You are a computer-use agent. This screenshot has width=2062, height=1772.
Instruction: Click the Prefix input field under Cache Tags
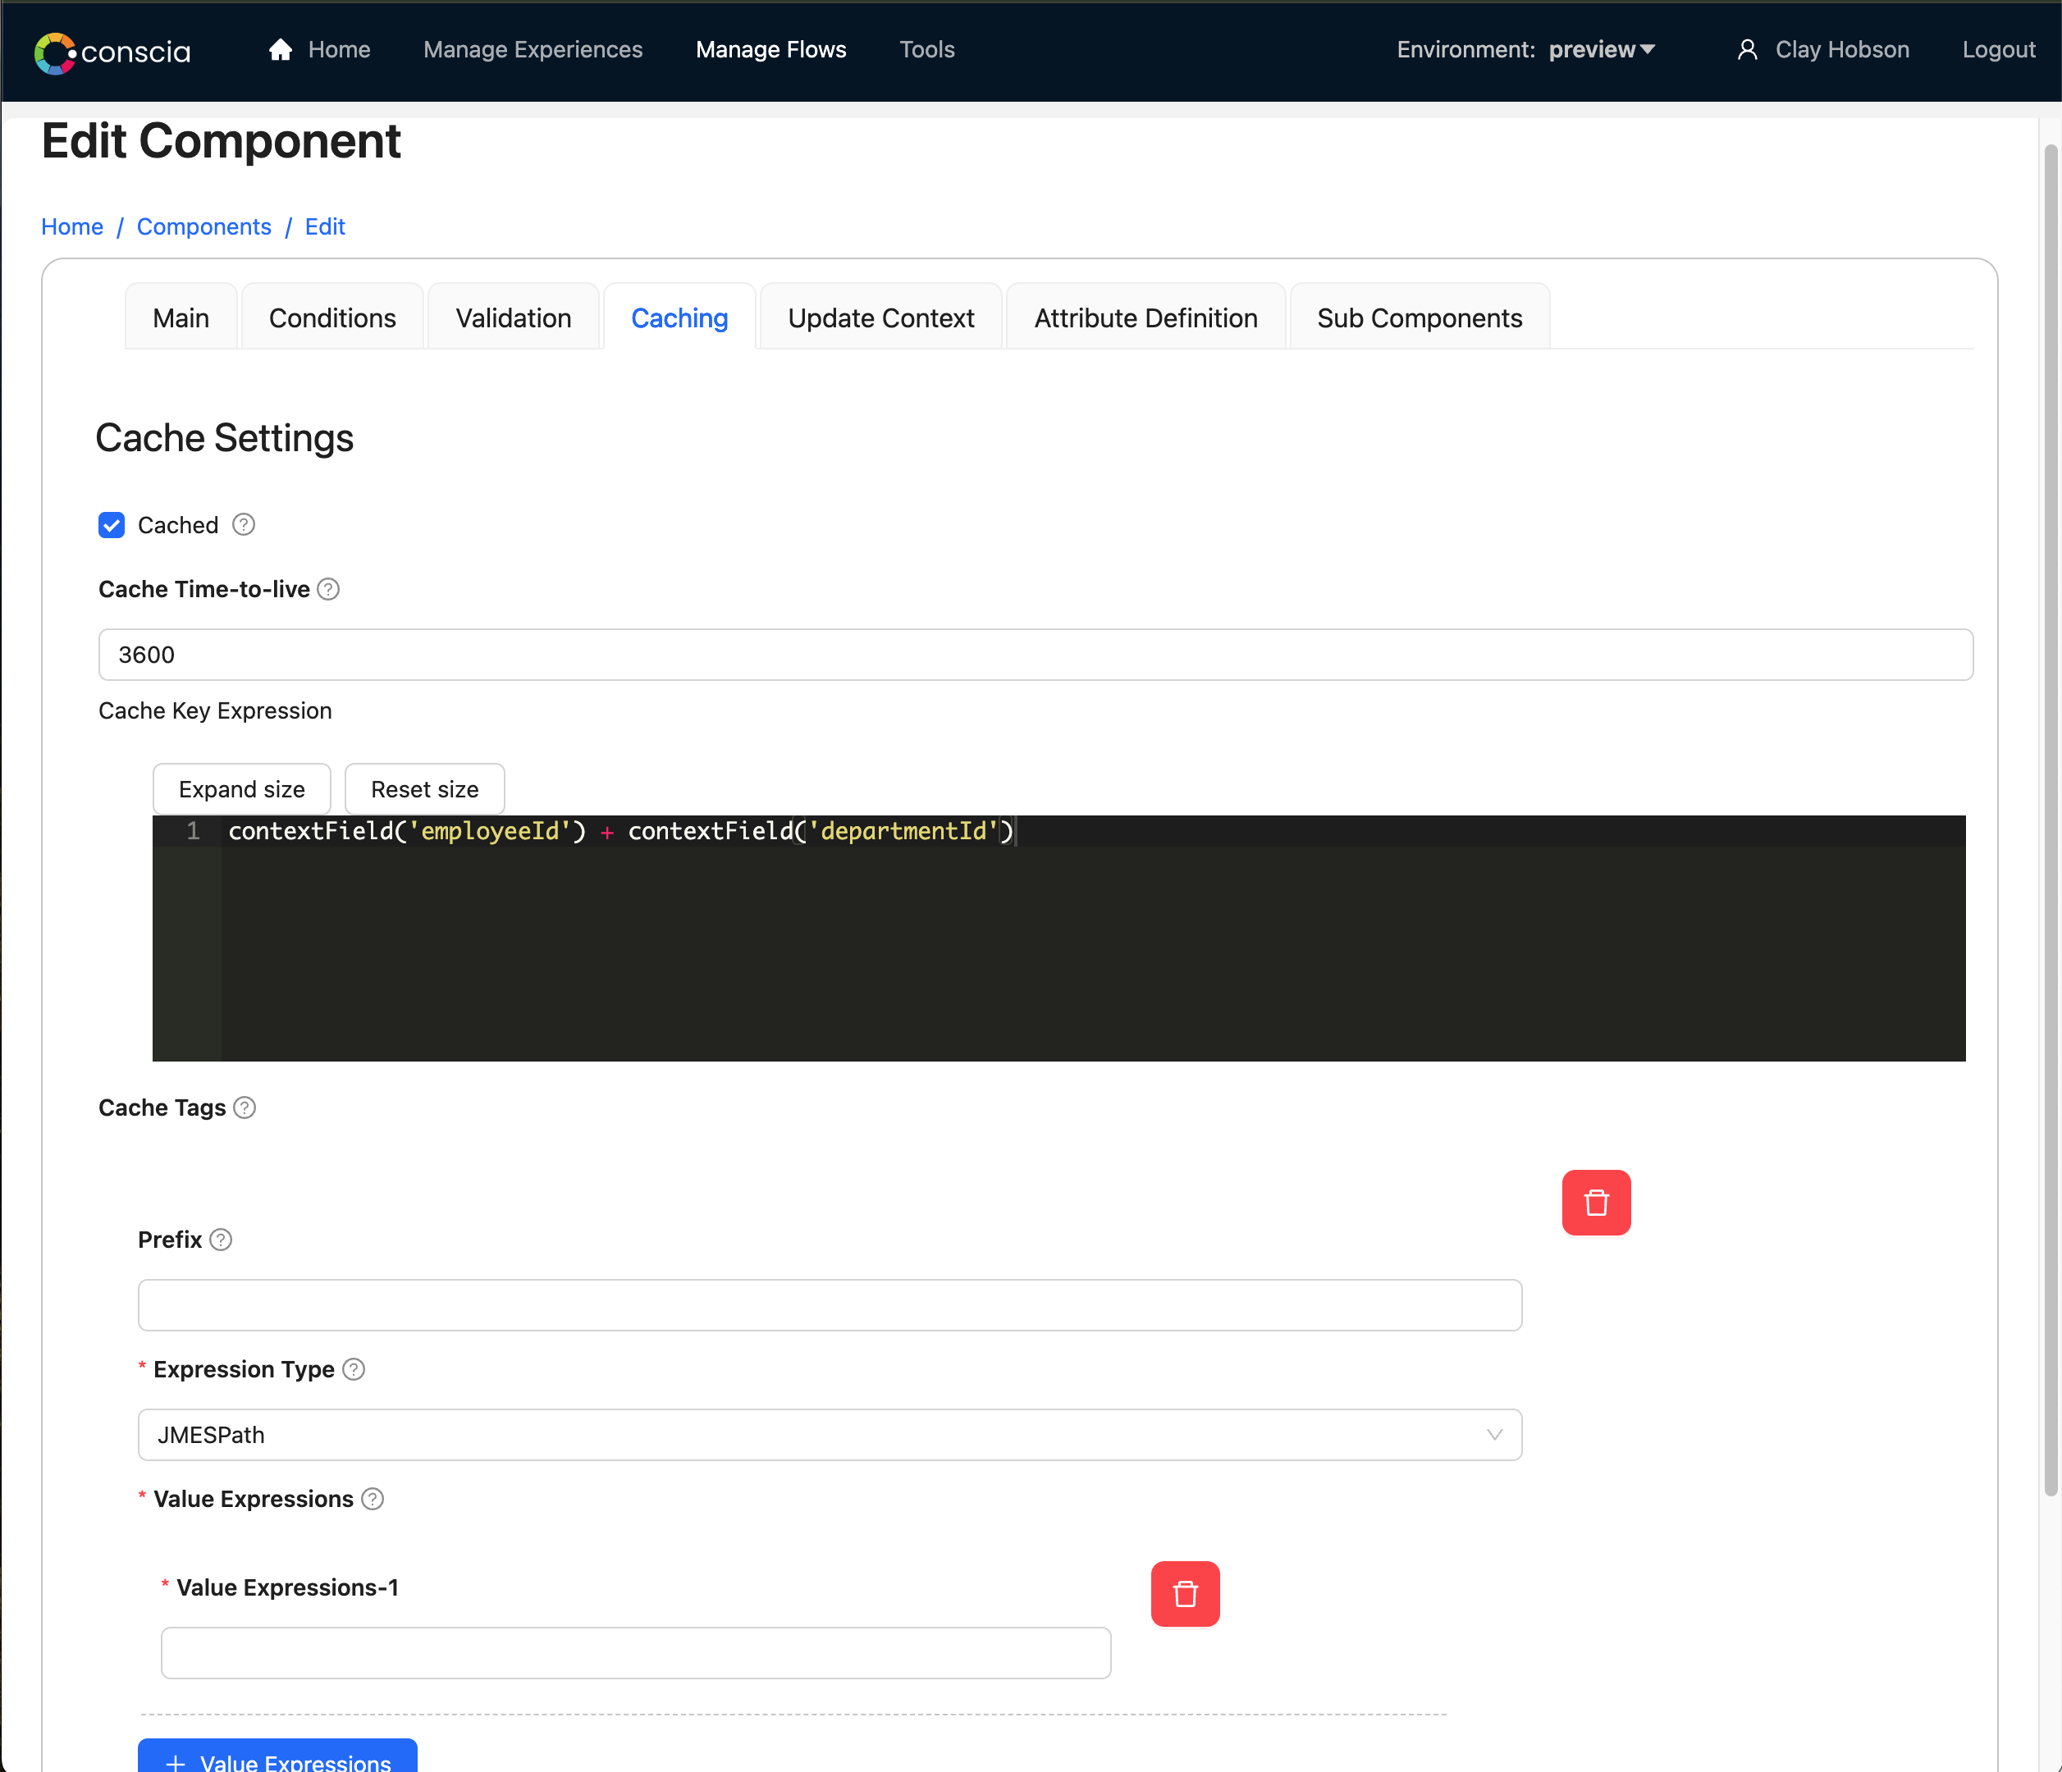(830, 1306)
